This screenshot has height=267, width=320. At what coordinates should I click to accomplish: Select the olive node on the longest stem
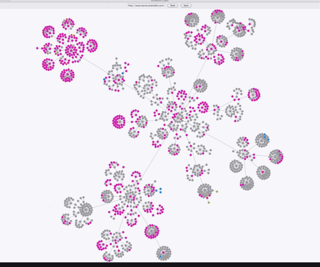click(x=209, y=202)
